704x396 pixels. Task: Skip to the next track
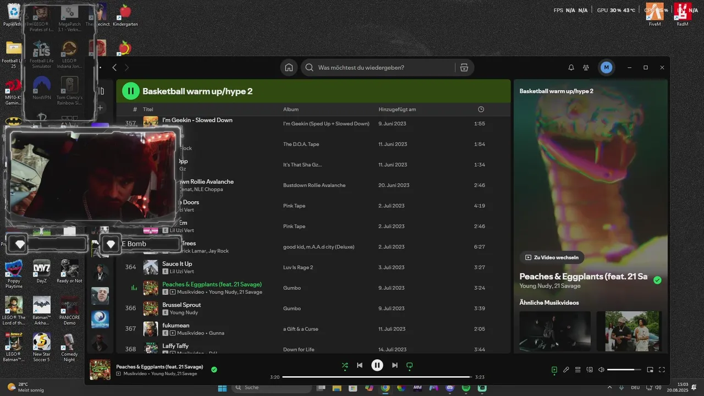coord(394,365)
